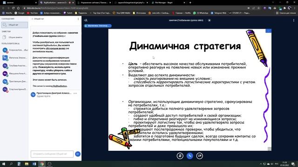The width and height of the screenshot is (298, 167).
Task: Open the Visa QIWI Wallet bookmark
Action: [x=122, y=13]
